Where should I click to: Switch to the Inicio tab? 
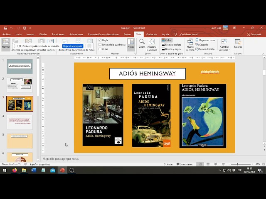18,34
